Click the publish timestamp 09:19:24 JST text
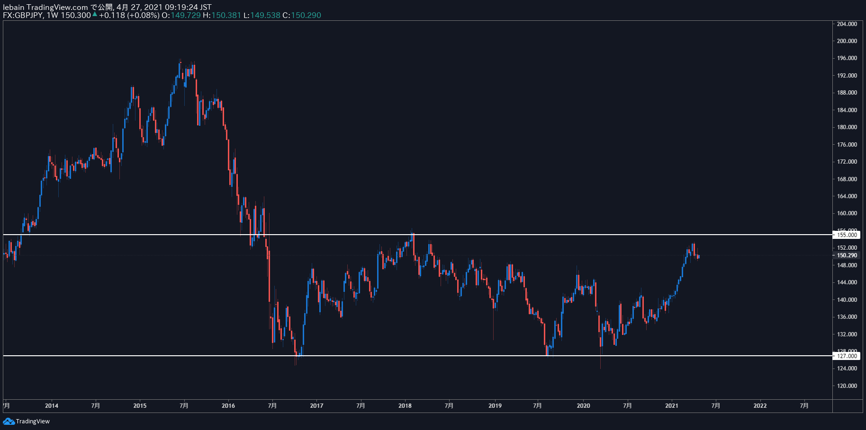Viewport: 866px width, 430px height. click(188, 7)
